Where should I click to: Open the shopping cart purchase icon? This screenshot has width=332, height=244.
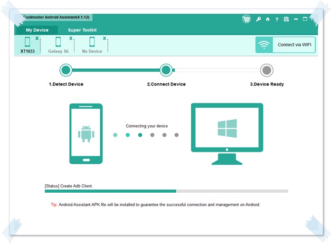(x=246, y=19)
